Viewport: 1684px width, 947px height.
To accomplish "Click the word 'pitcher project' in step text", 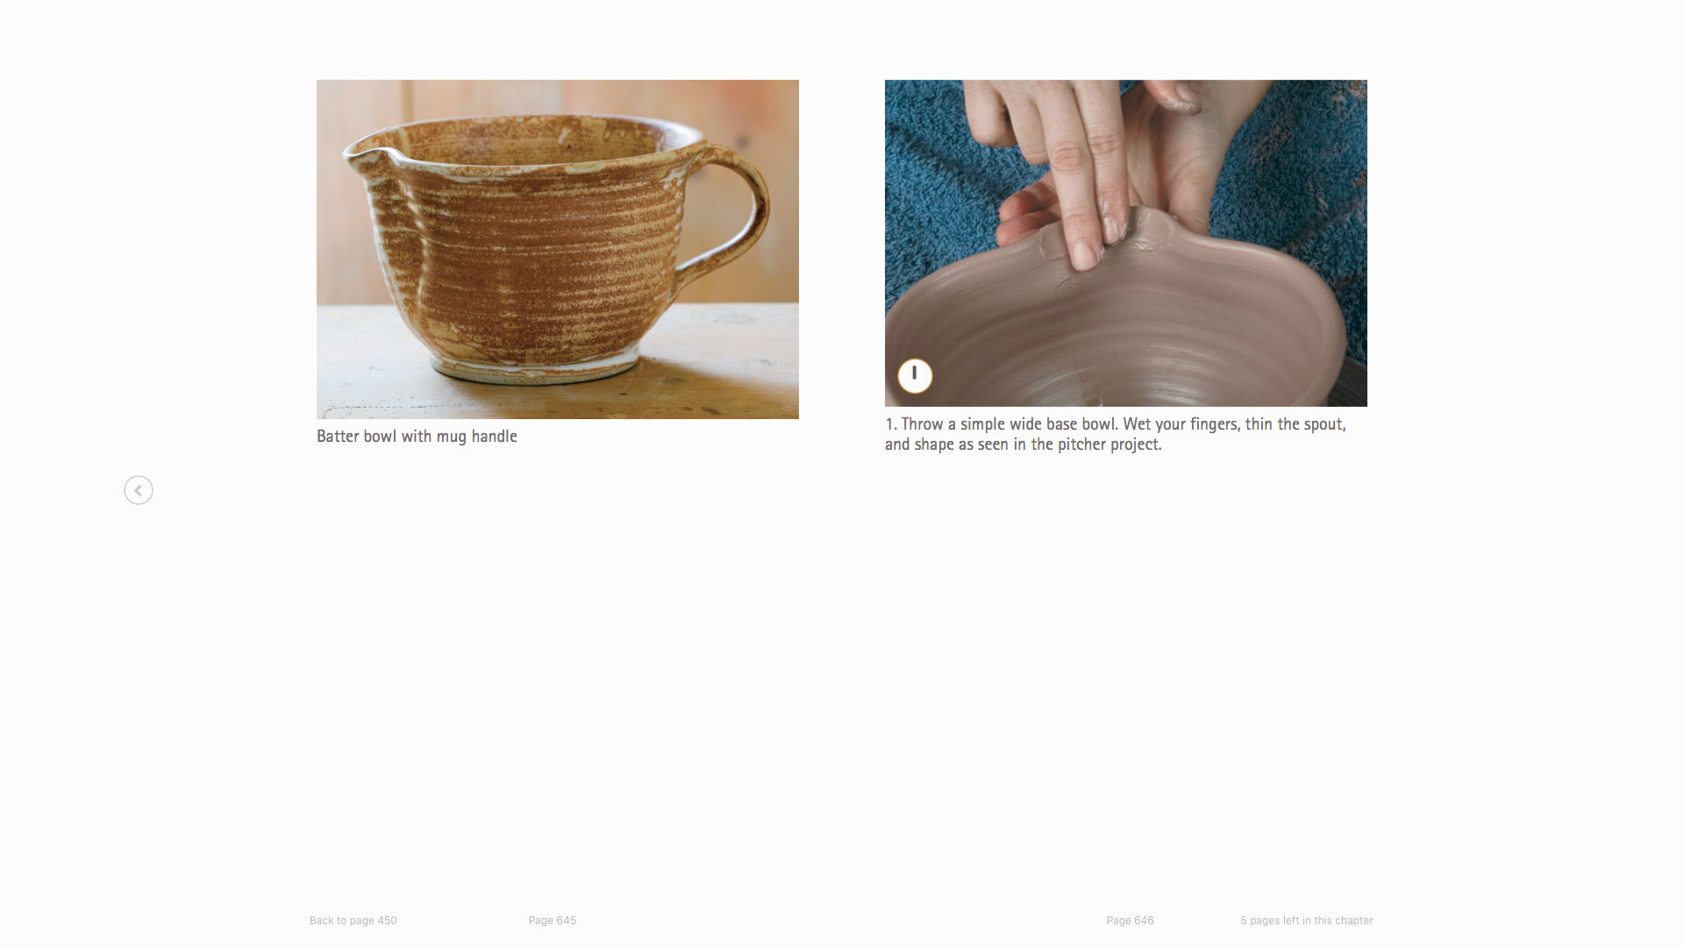I will pyautogui.click(x=1110, y=445).
